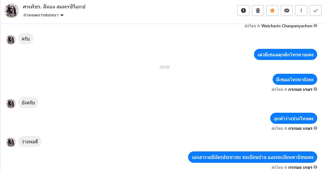The image size is (325, 170).
Task: Open the help icon under ลูกค้าว่างช่วงไหนคะ message
Action: (315, 128)
